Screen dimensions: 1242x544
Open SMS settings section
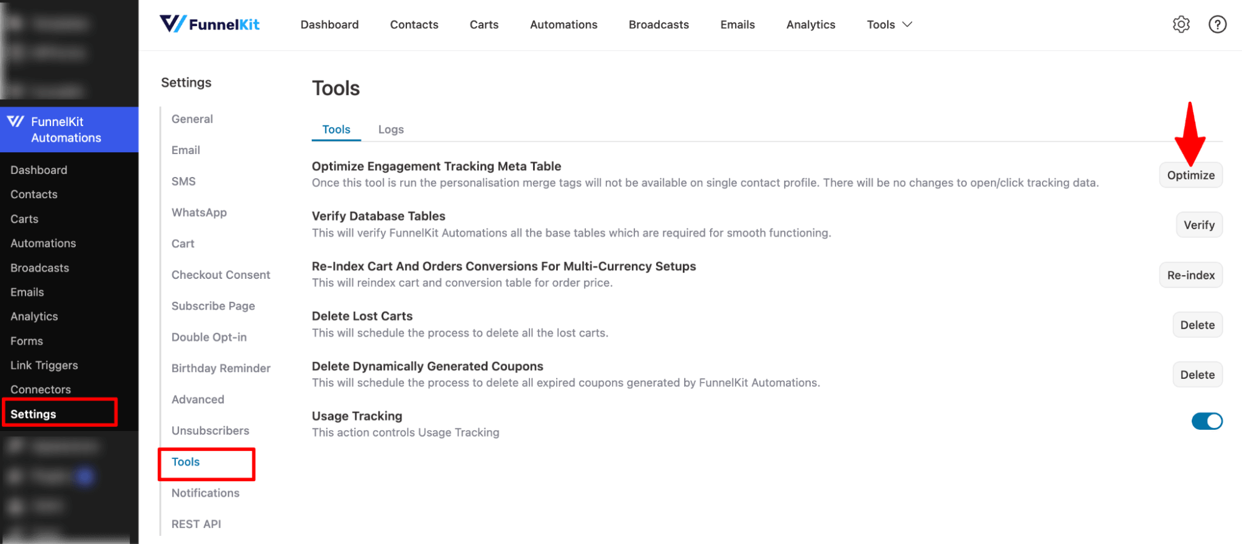(x=183, y=181)
